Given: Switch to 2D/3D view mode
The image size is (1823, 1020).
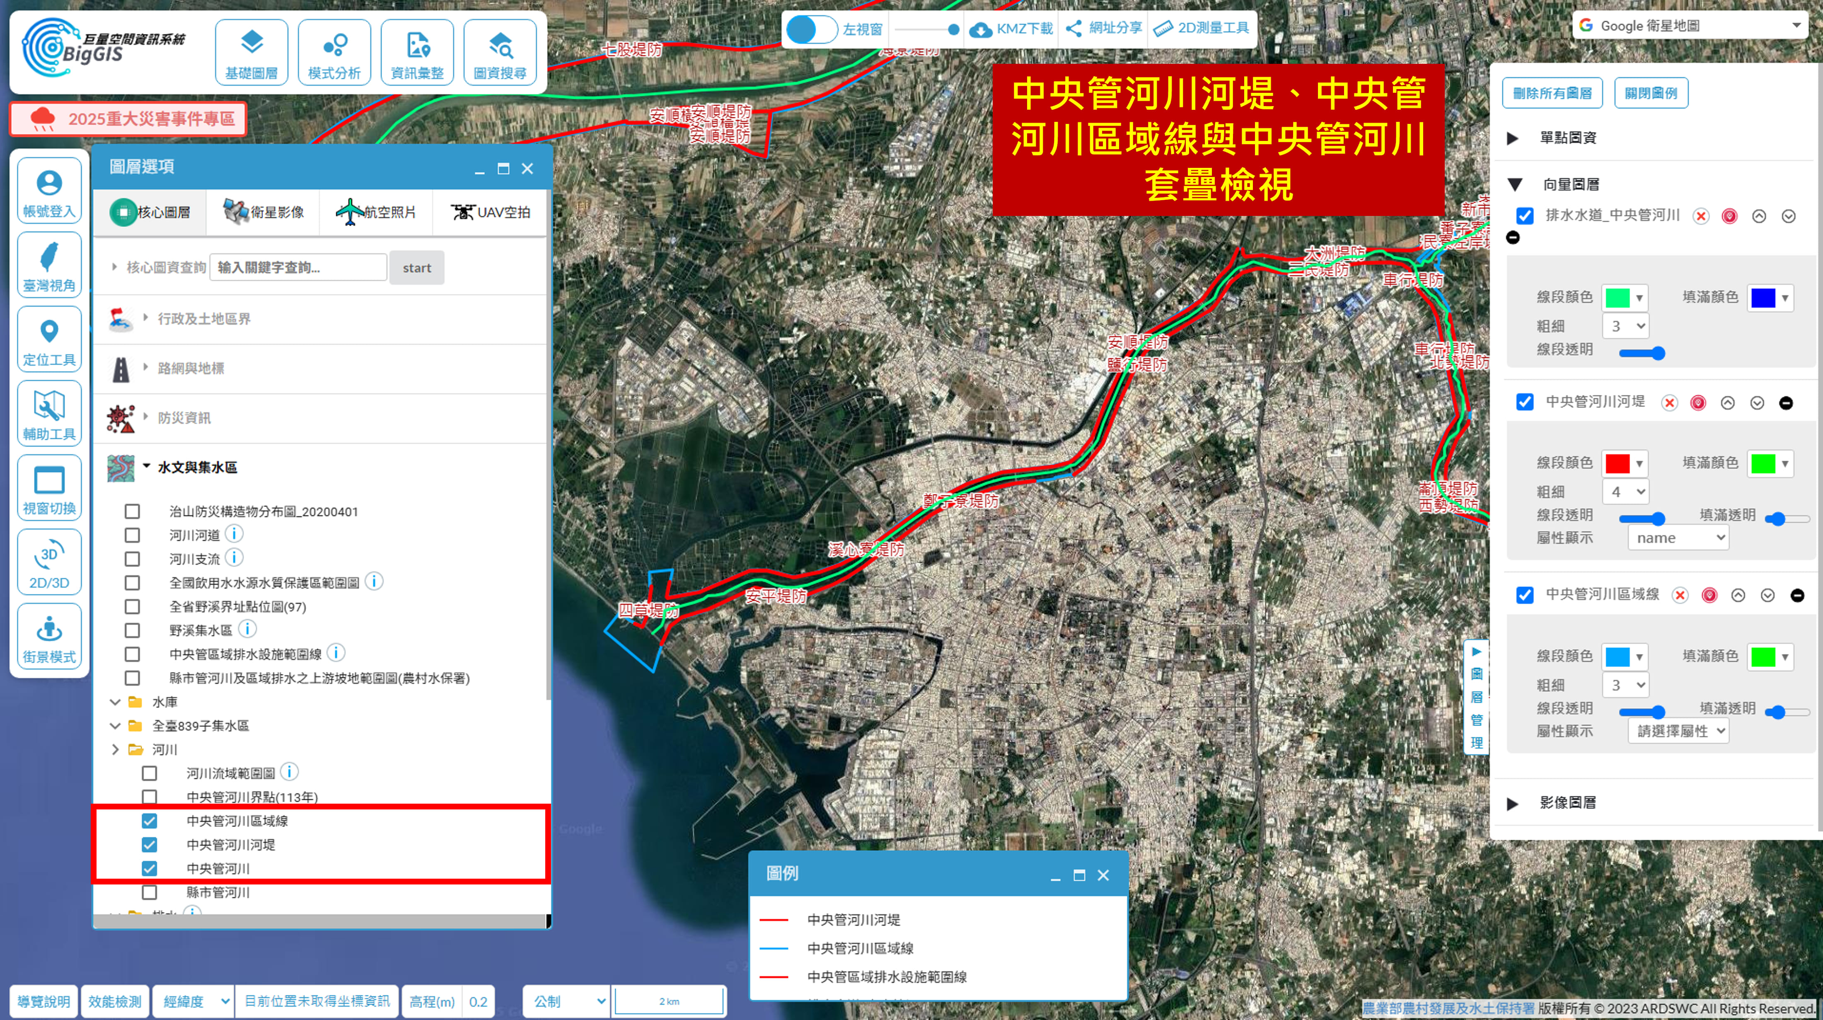Looking at the screenshot, I should coord(49,563).
